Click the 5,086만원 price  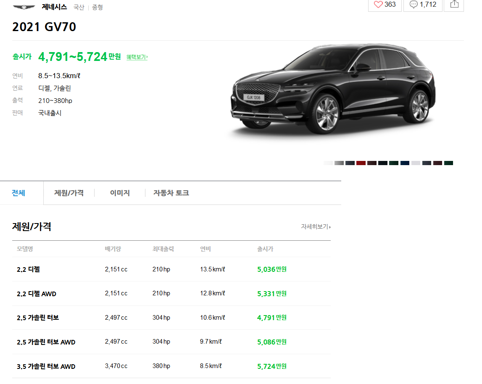tap(272, 342)
